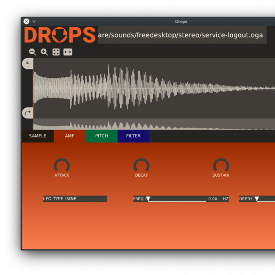Click the FREQ slider bar
The image size is (275, 275).
point(181,199)
